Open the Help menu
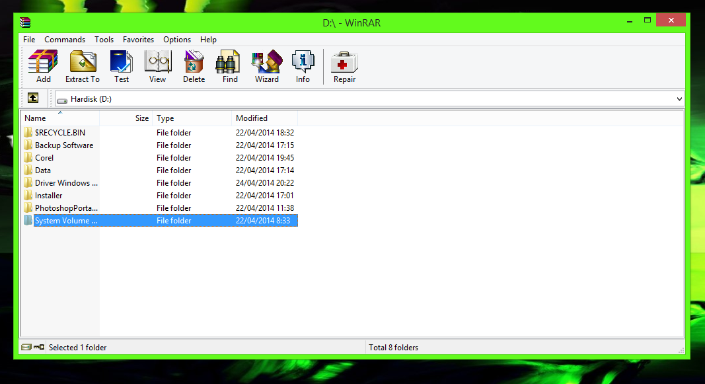Screen dimensions: 705x384 pyautogui.click(x=208, y=40)
